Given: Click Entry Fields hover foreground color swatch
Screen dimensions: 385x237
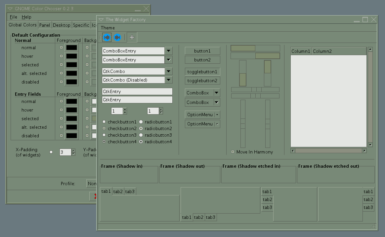Looking at the screenshot, I should tap(71, 110).
